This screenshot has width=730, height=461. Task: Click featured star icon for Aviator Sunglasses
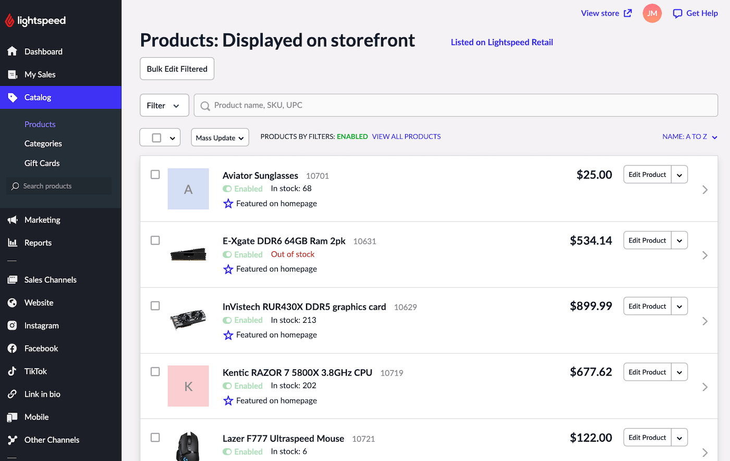(228, 203)
